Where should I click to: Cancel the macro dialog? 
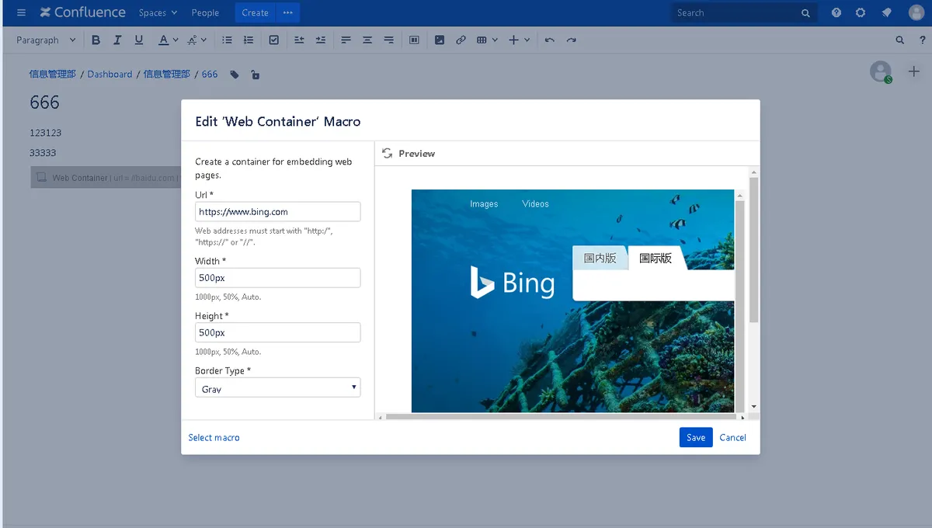coord(732,437)
